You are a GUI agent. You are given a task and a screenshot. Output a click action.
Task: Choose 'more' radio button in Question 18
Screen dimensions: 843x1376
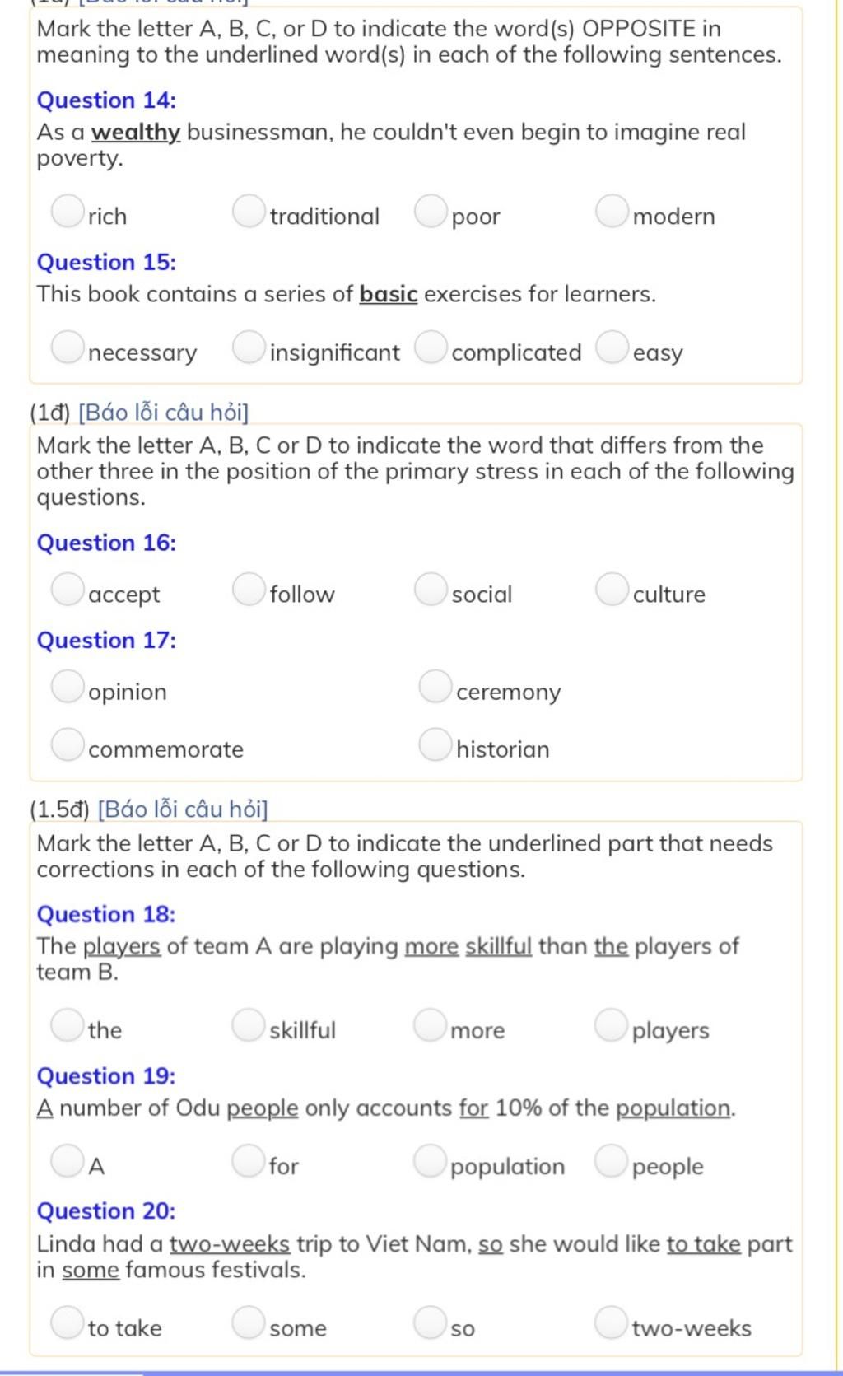coord(429,1024)
